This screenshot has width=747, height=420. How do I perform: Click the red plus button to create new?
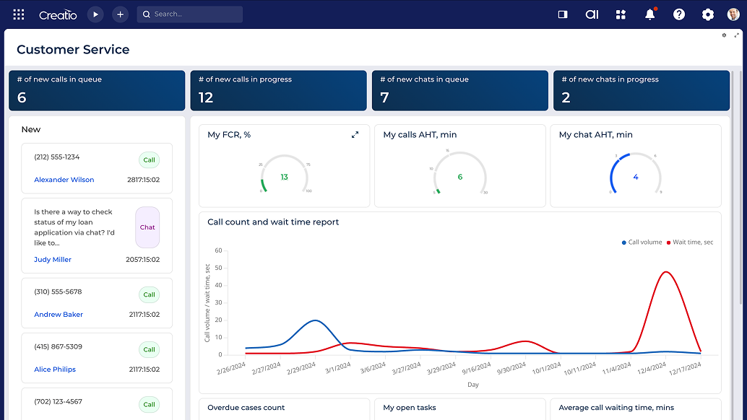pos(120,14)
